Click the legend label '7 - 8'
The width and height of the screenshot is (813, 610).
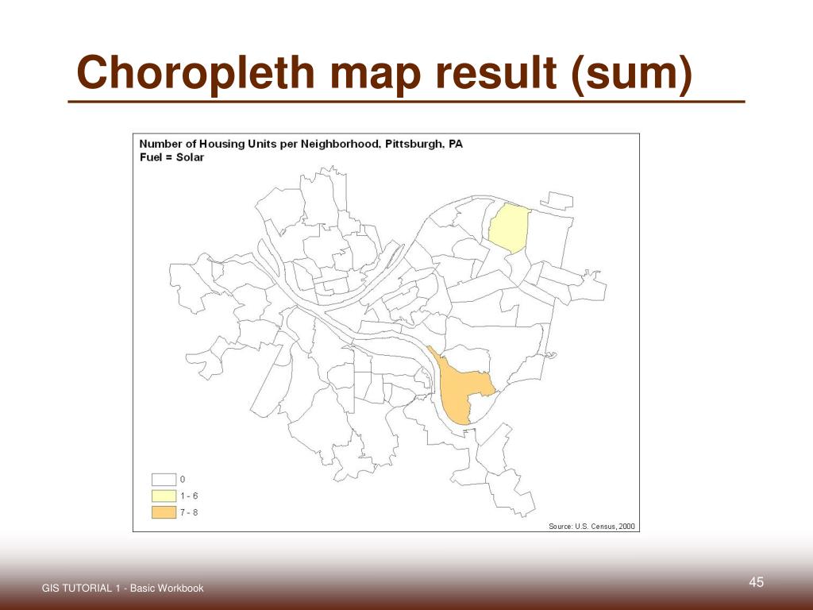click(189, 512)
